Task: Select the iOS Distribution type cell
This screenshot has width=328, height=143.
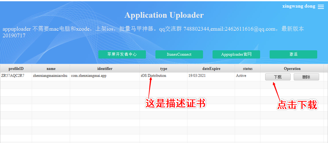Action: pyautogui.click(x=164, y=77)
